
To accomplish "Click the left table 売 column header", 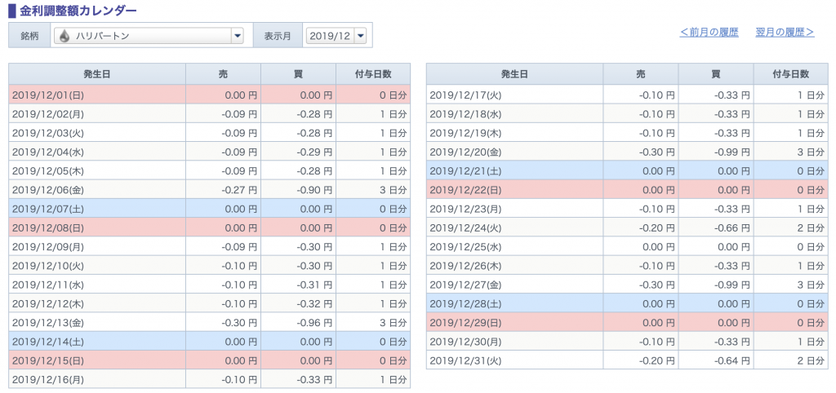I will [x=224, y=74].
